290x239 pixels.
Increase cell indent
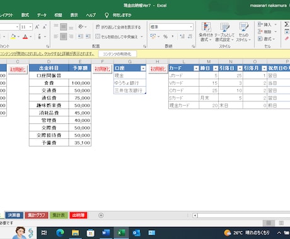coord(88,36)
